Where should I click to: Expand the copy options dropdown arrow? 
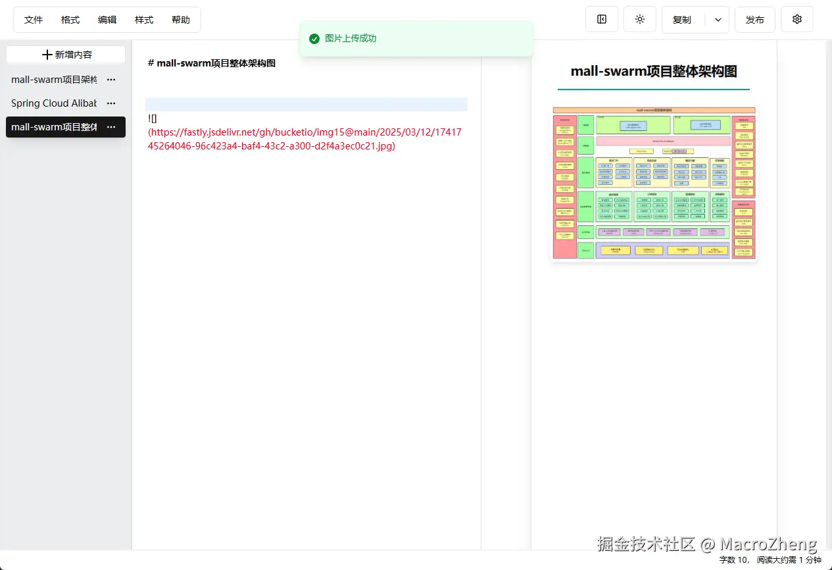[718, 20]
